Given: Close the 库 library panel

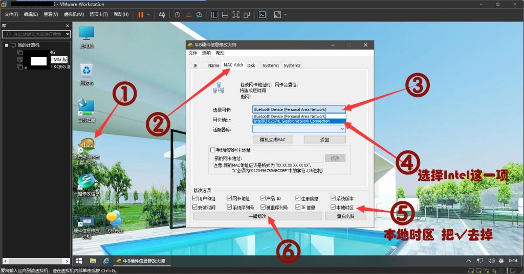Looking at the screenshot, I should click(68, 26).
